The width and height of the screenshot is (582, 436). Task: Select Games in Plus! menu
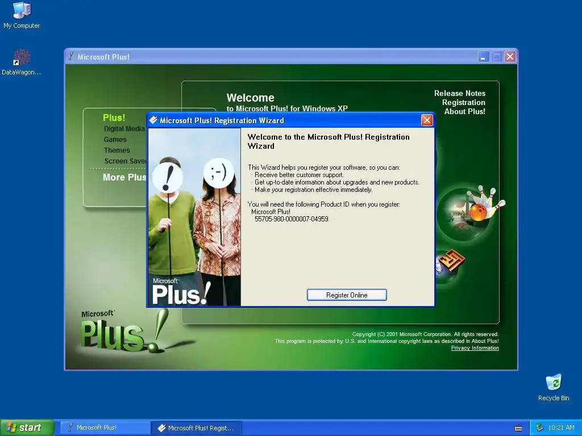tap(115, 140)
